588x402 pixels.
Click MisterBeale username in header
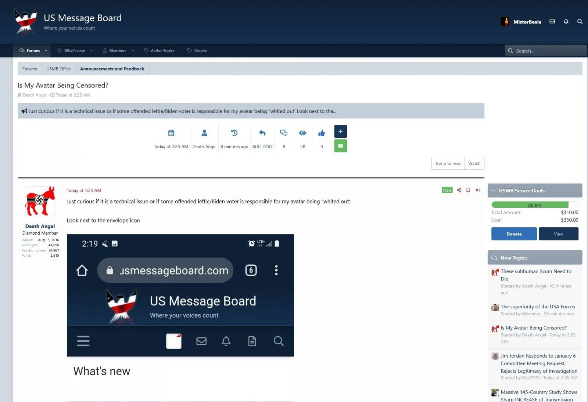[x=527, y=22]
